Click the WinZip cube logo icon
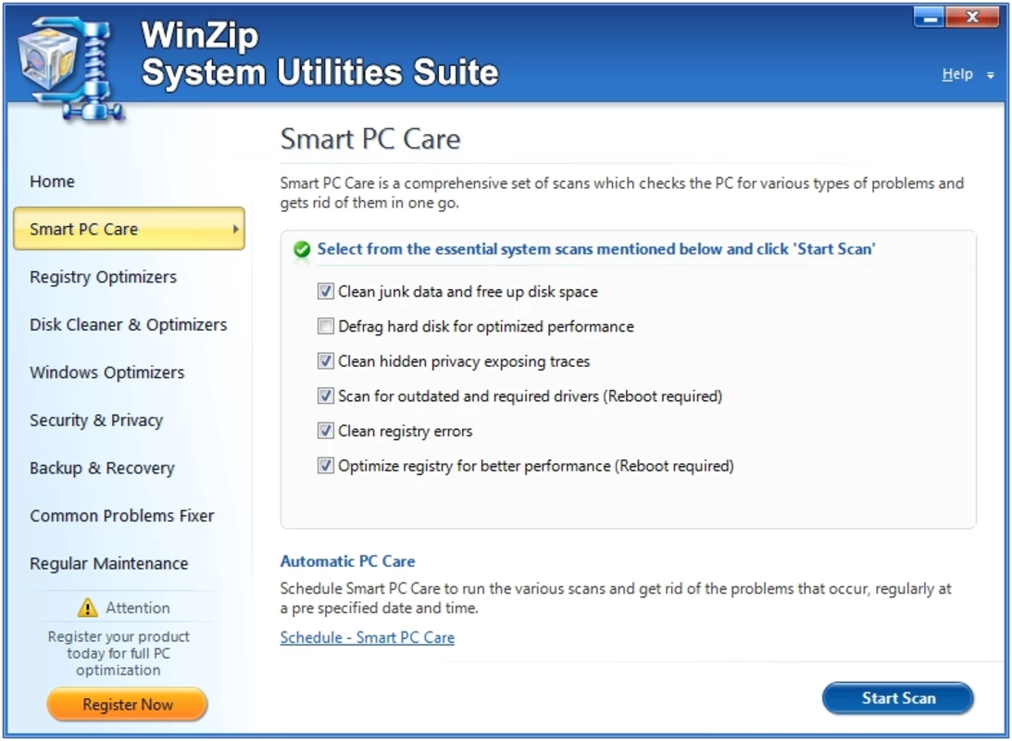Viewport: 1012px width, 741px height. (69, 68)
